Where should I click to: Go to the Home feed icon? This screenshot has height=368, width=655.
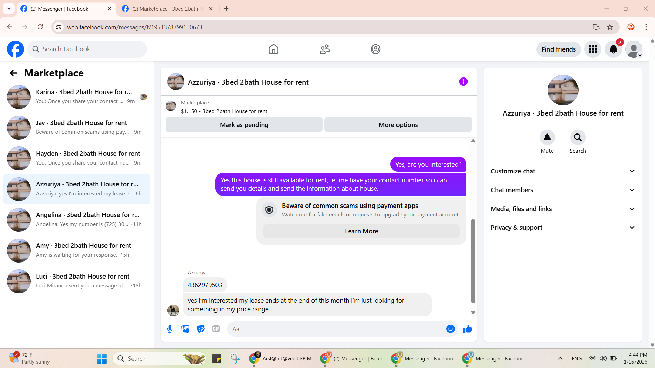tap(273, 49)
